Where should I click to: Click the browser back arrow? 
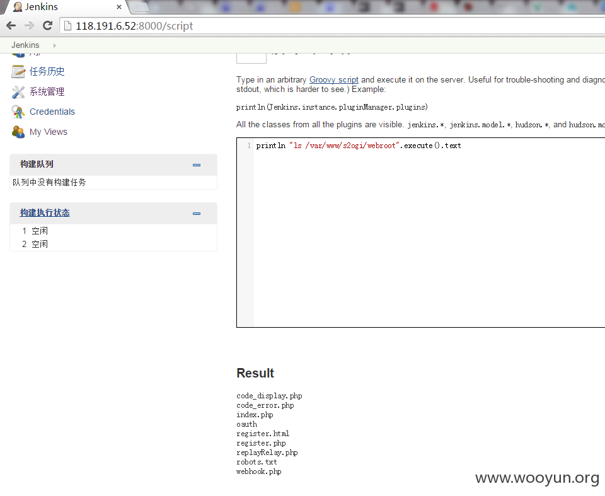11,26
